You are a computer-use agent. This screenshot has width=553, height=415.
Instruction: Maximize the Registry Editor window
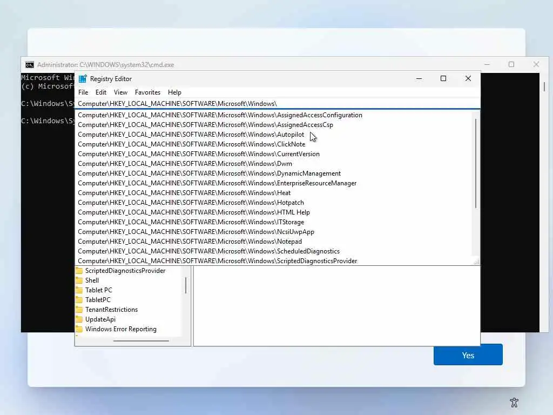pos(443,79)
